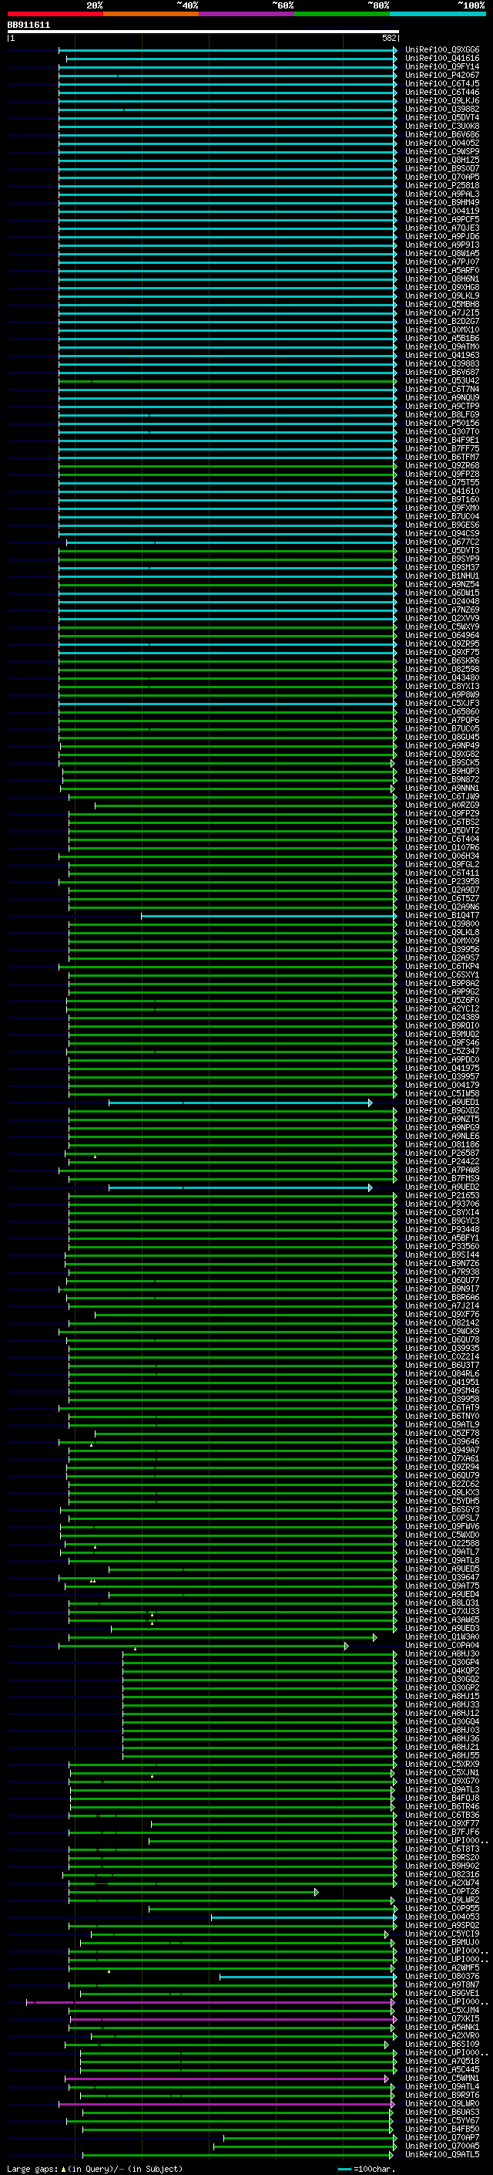Click the cyan ~100% identity legend segment

coord(438,14)
